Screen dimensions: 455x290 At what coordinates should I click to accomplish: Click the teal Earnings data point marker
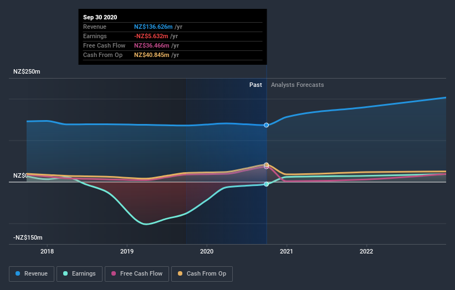(266, 184)
